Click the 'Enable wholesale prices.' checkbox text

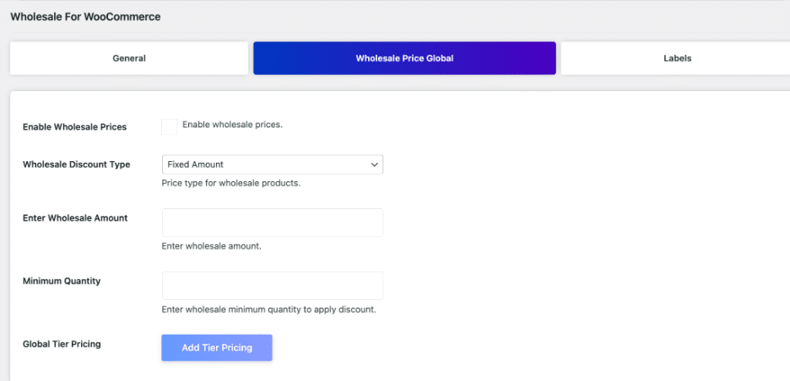point(232,124)
